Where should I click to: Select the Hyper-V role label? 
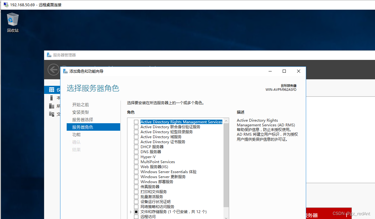point(148,157)
